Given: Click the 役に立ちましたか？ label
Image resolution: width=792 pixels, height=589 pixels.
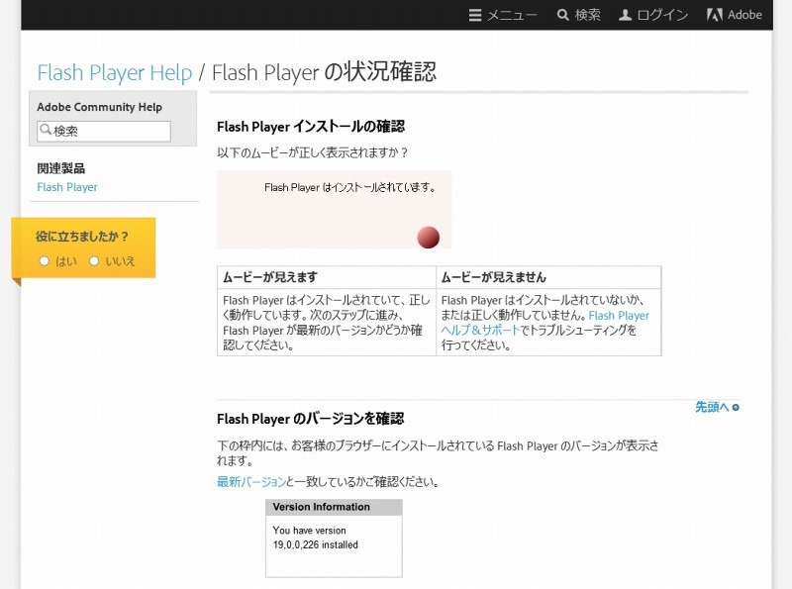Looking at the screenshot, I should [82, 237].
